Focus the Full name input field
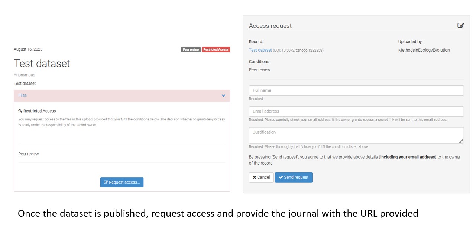The width and height of the screenshot is (476, 230). click(x=356, y=91)
